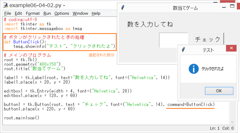240x133 pixels.
Task: Open the Run menu
Action: [x=47, y=13]
